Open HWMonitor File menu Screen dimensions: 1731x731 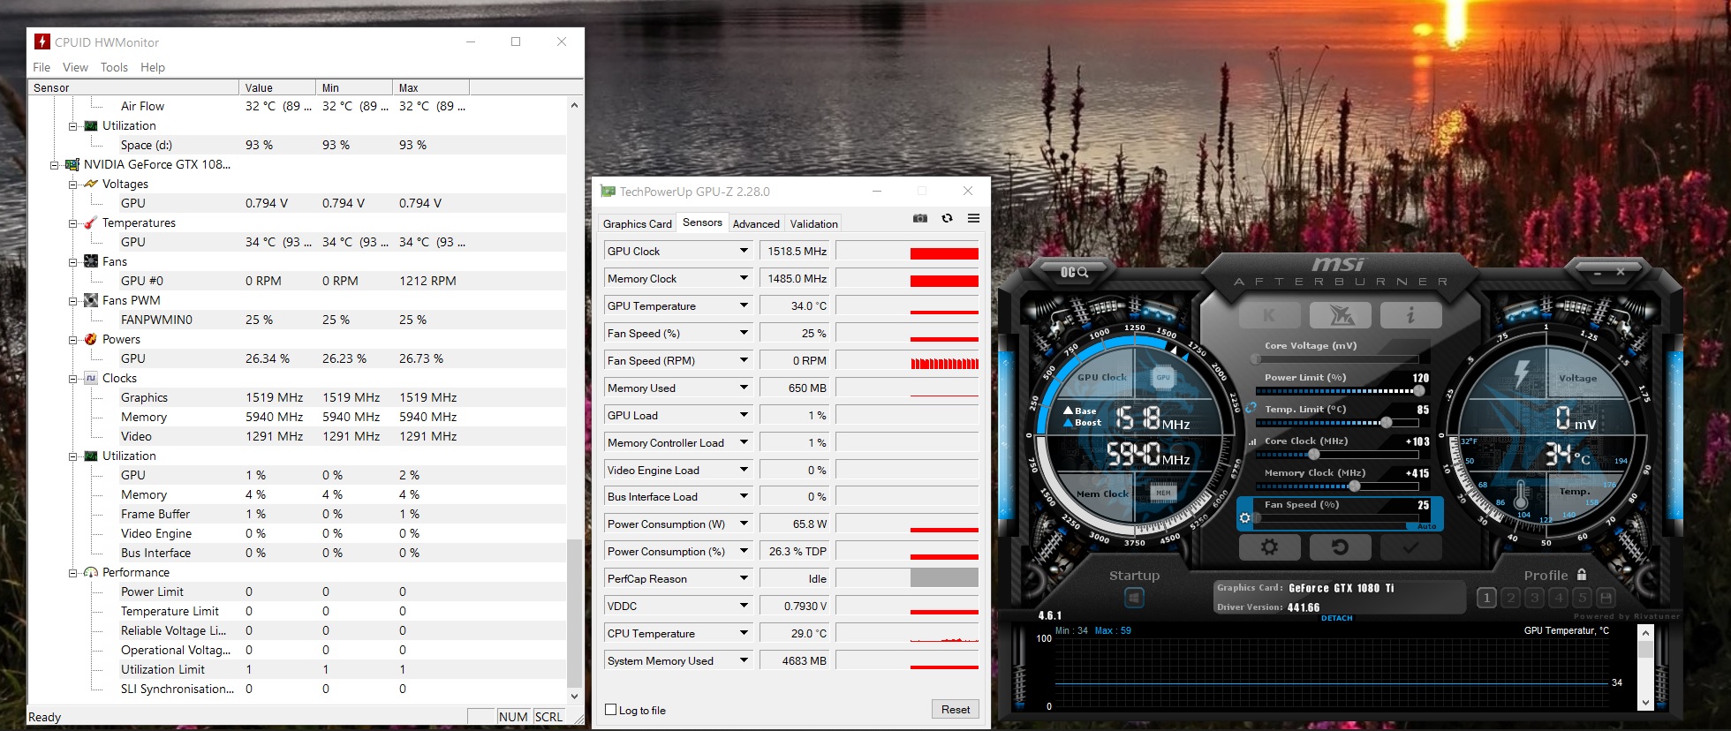pyautogui.click(x=42, y=67)
